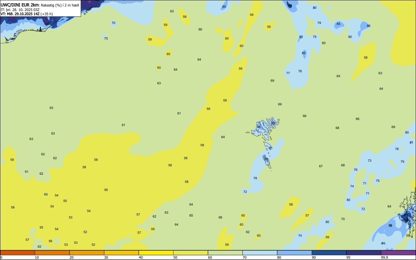The height and width of the screenshot is (260, 416).
Task: Select the '(+35 h)' forecast offset text
Action: 47,14
